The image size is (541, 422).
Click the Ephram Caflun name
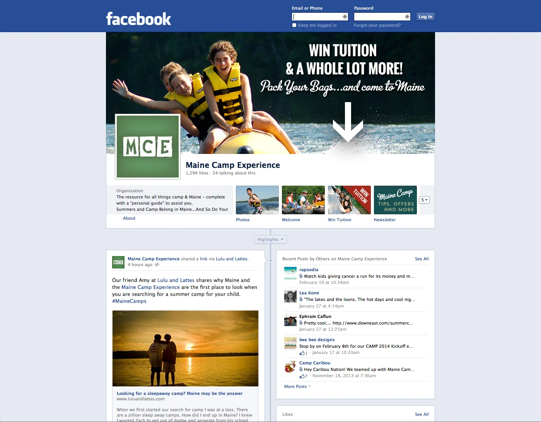coord(315,316)
